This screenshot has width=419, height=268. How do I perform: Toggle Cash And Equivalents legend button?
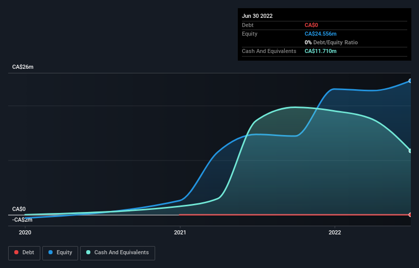click(x=117, y=253)
